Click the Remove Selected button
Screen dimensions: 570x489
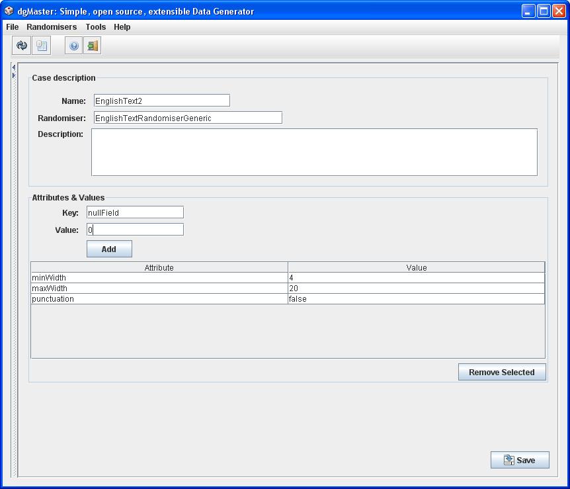pyautogui.click(x=501, y=372)
